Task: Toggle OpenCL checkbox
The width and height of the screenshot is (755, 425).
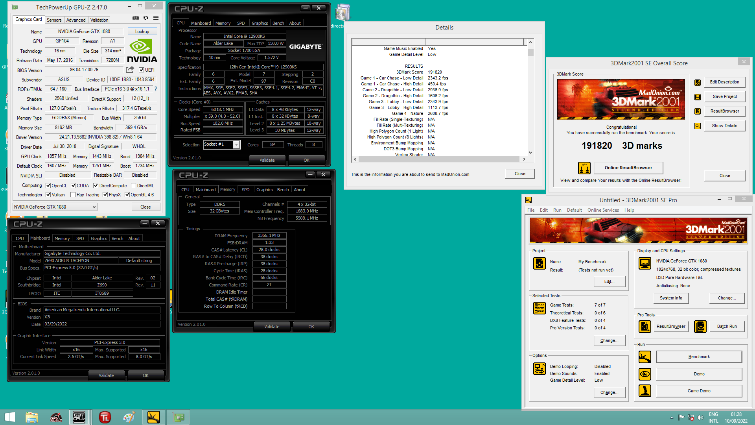Action: tap(48, 186)
